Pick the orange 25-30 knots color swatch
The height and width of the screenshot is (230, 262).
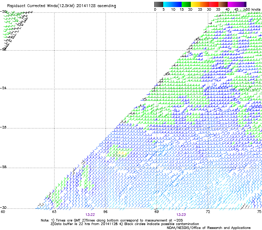point(205,4)
